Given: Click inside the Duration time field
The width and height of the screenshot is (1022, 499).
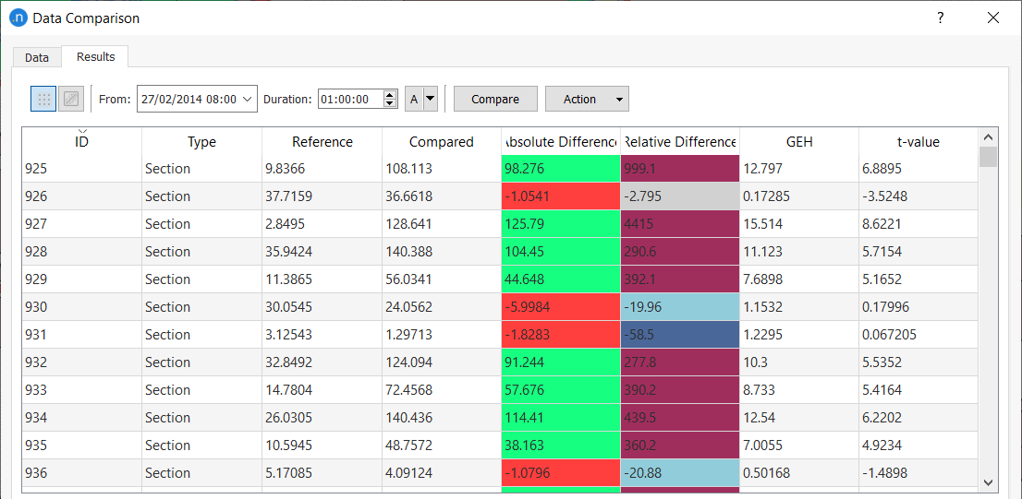Looking at the screenshot, I should [348, 99].
